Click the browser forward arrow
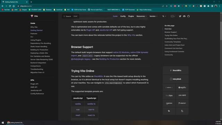This screenshot has width=222, height=125. [6, 6]
